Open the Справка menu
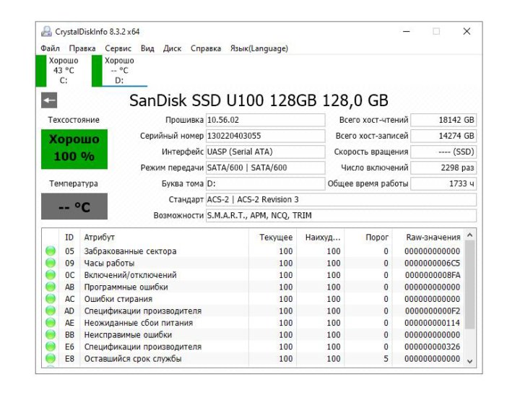520x408 pixels. pos(206,48)
